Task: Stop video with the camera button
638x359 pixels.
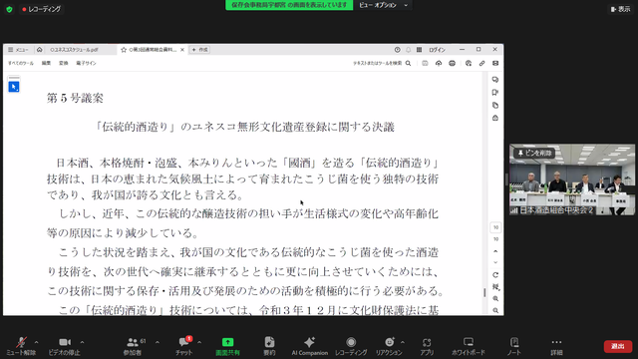Action: 64,346
